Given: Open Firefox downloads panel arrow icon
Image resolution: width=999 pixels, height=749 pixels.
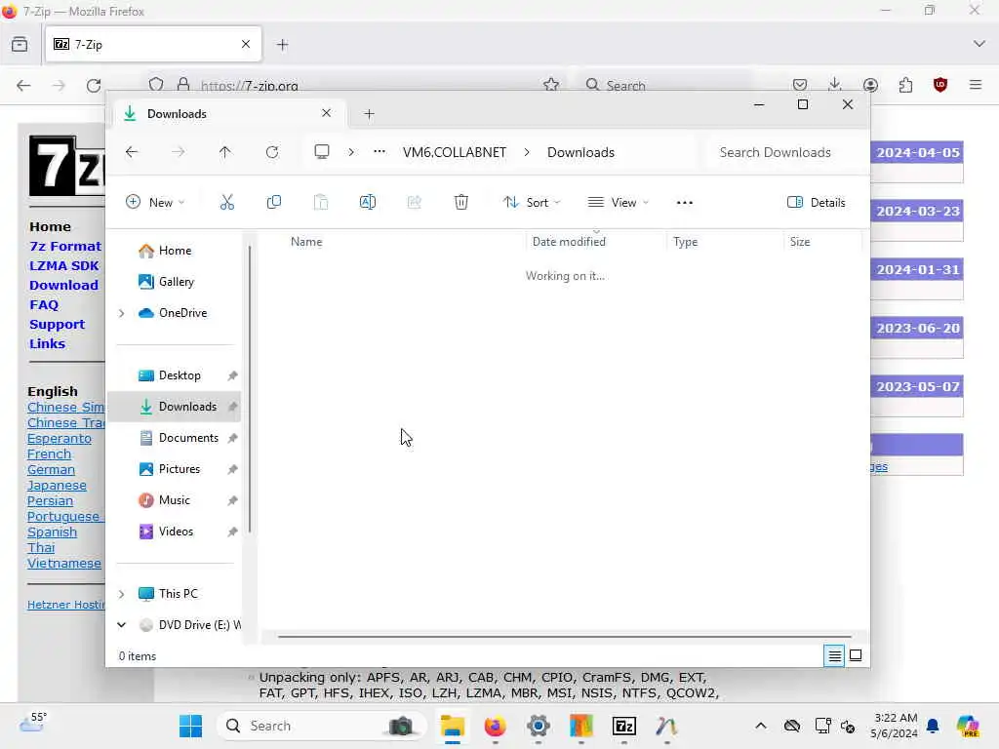Looking at the screenshot, I should click(x=835, y=85).
